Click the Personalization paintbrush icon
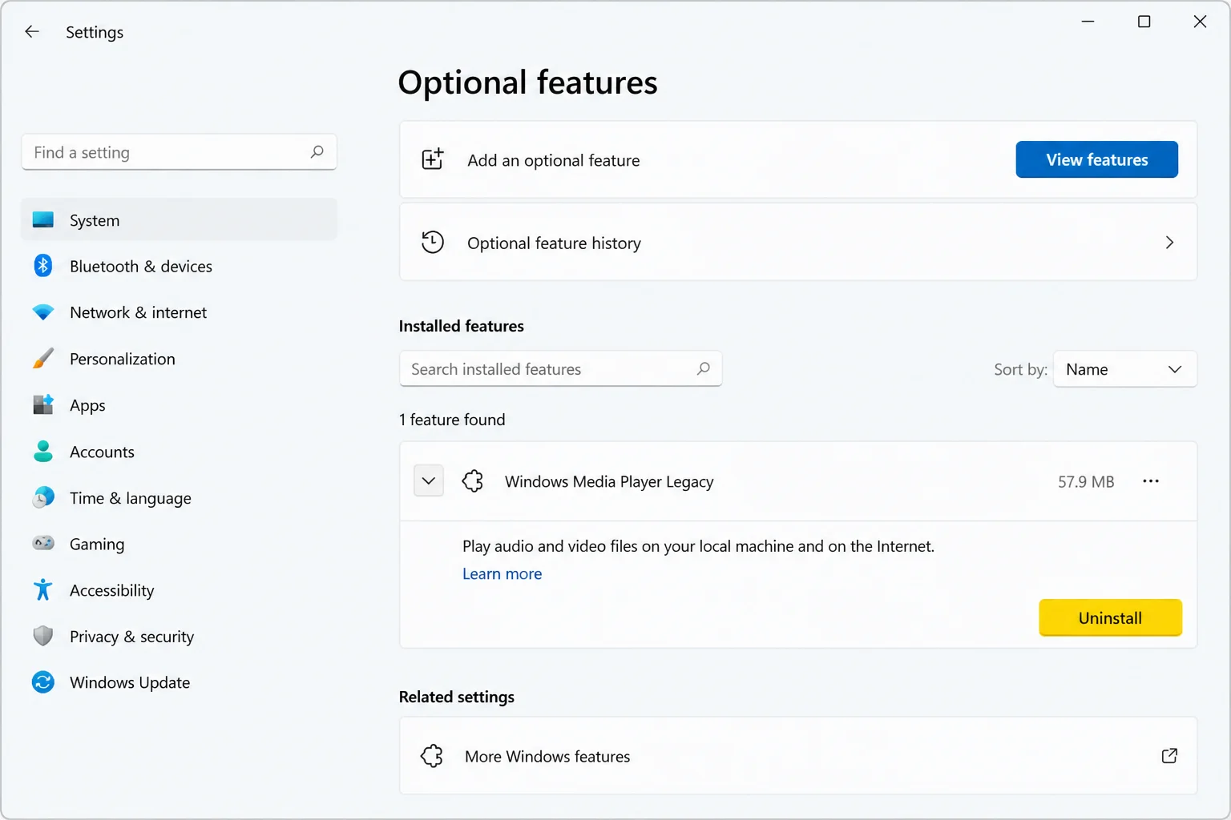 point(43,359)
